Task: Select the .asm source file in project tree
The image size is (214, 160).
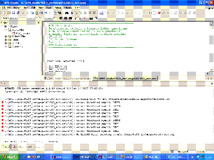Action: point(21,33)
